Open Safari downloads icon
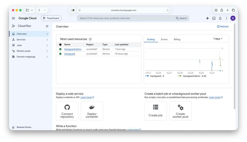247x142 pixels. (216, 10)
